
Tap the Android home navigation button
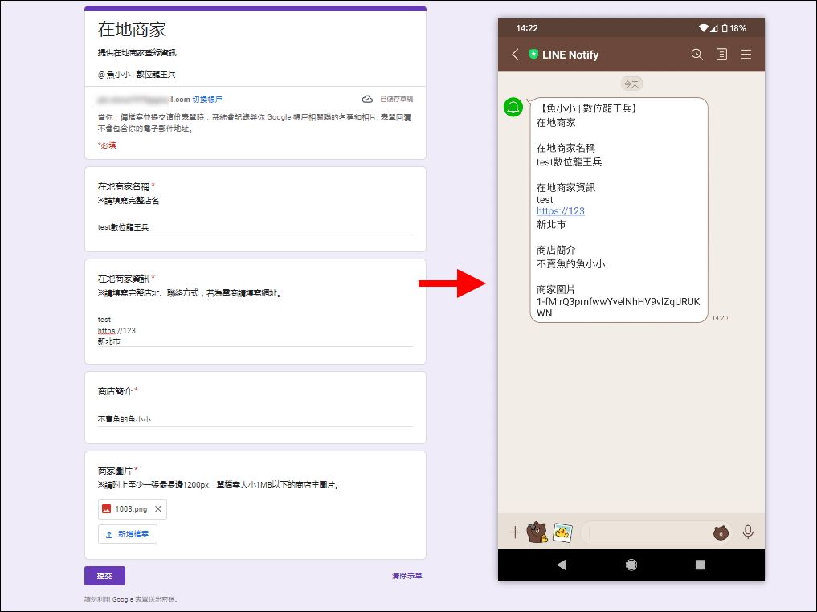point(631,565)
